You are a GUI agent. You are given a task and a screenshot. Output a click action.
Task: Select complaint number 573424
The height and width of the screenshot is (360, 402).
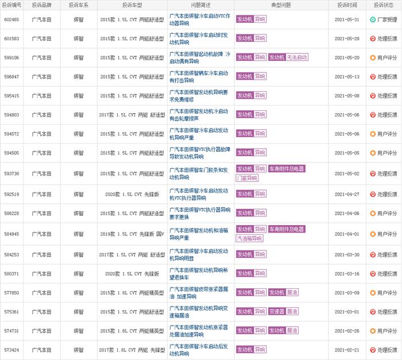pos(11,350)
